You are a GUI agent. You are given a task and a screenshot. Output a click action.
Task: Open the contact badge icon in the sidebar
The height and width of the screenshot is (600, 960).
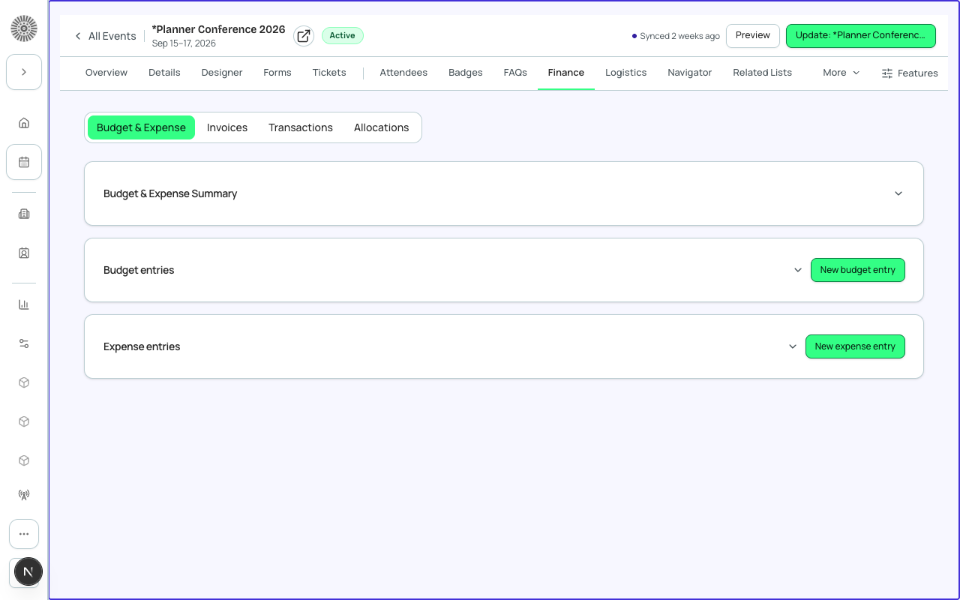click(x=24, y=253)
